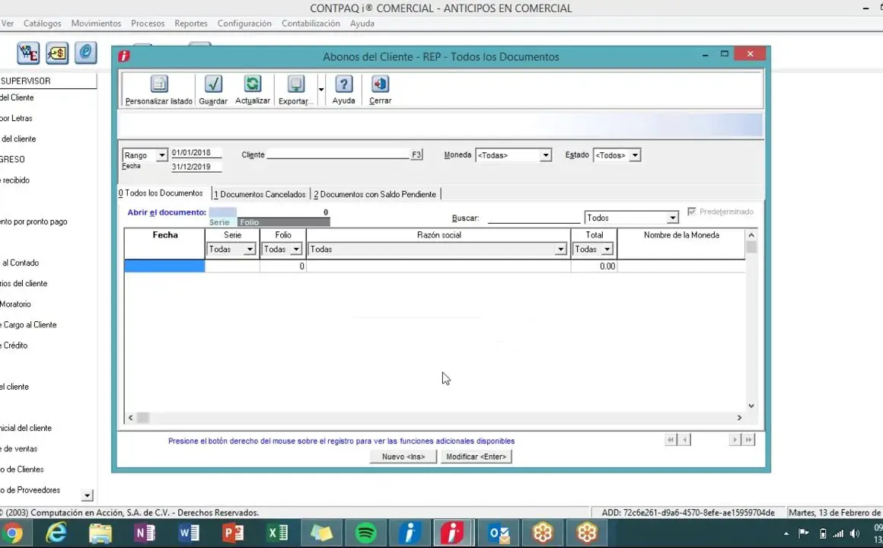Click the vertical scrollbar thumb in the grid
The width and height of the screenshot is (883, 548).
coord(751,247)
